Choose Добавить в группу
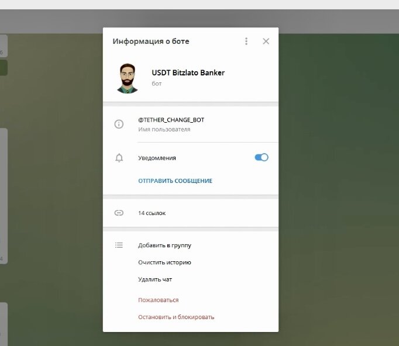The image size is (399, 346). pos(164,245)
